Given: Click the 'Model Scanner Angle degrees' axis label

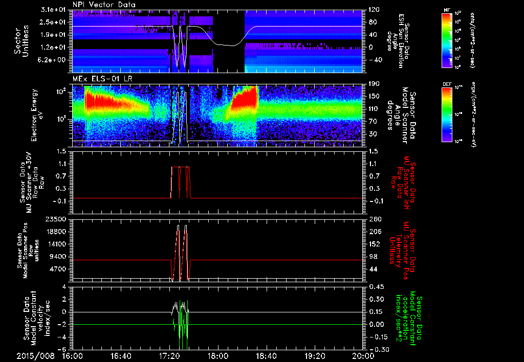Looking at the screenshot, I should point(402,115).
